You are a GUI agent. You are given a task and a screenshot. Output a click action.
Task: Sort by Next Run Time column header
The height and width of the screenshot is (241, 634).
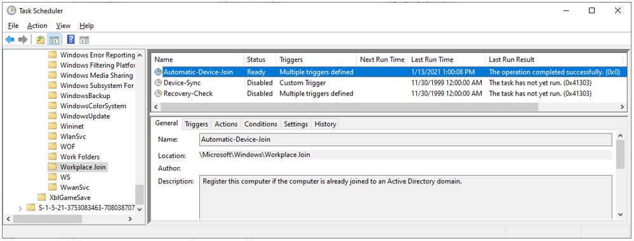[382, 59]
